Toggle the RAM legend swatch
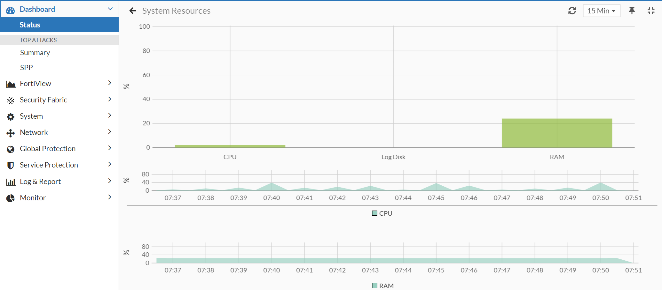The width and height of the screenshot is (662, 290). [x=374, y=286]
